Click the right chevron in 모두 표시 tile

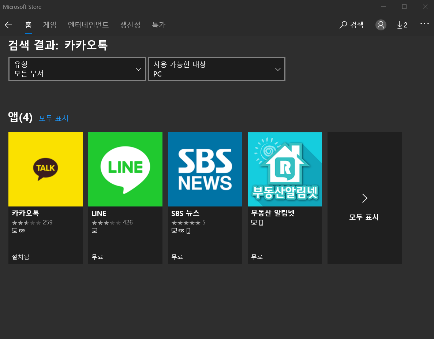pos(365,198)
